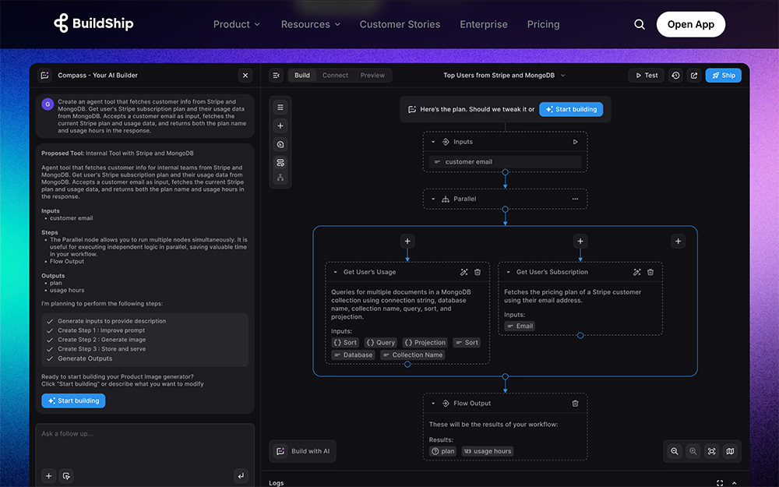Screen dimensions: 779x487
Task: Click the Collection Name input chip
Action: tap(412, 355)
